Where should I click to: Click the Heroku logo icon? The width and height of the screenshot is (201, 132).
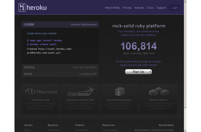(x=22, y=8)
